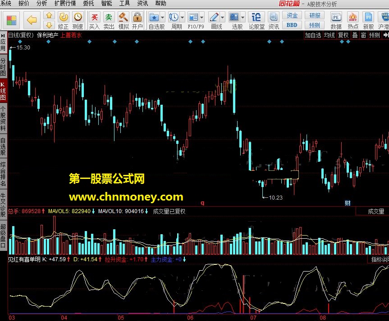Image resolution: width=389 pixels, height=321 pixels.
Task: Open the 资讯 menu in menu bar
Action: tap(142, 4)
